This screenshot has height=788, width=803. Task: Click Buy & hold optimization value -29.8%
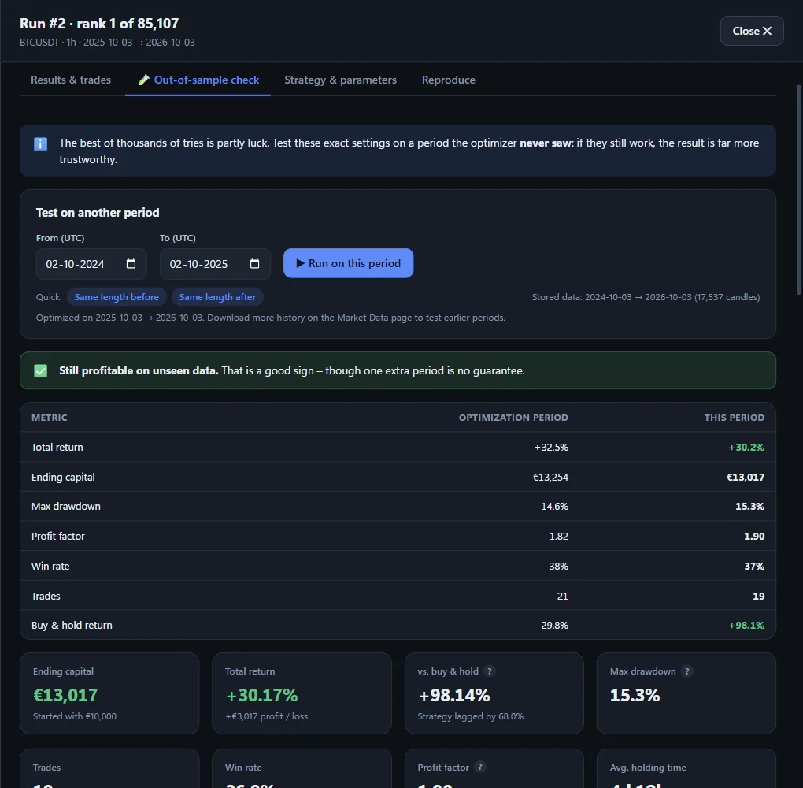(553, 626)
